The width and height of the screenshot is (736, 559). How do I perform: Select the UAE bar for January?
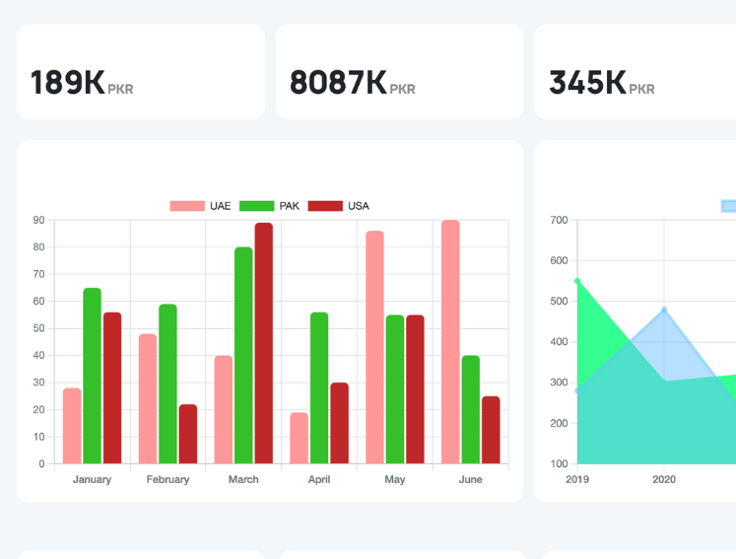[x=72, y=426]
